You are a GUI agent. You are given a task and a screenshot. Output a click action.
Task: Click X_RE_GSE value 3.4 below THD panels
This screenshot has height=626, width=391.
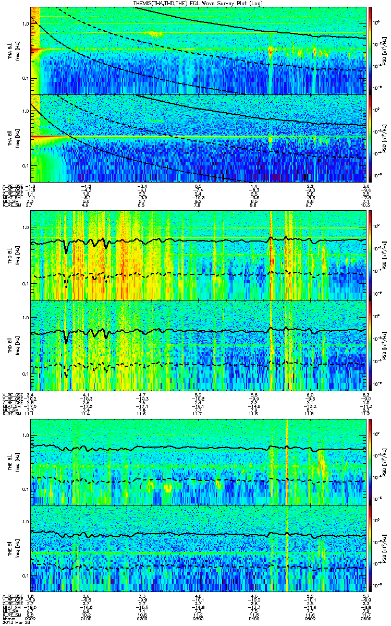[31, 394]
